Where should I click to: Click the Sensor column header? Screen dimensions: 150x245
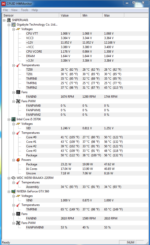click(30, 15)
